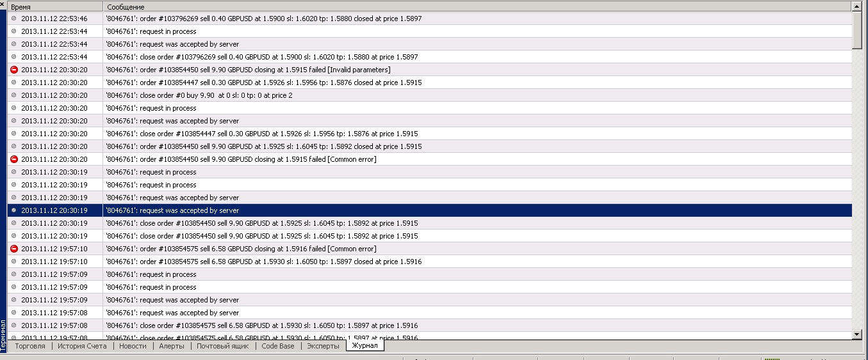
Task: Select the 22:53:44 'request was accepted by server' row
Action: tap(430, 44)
